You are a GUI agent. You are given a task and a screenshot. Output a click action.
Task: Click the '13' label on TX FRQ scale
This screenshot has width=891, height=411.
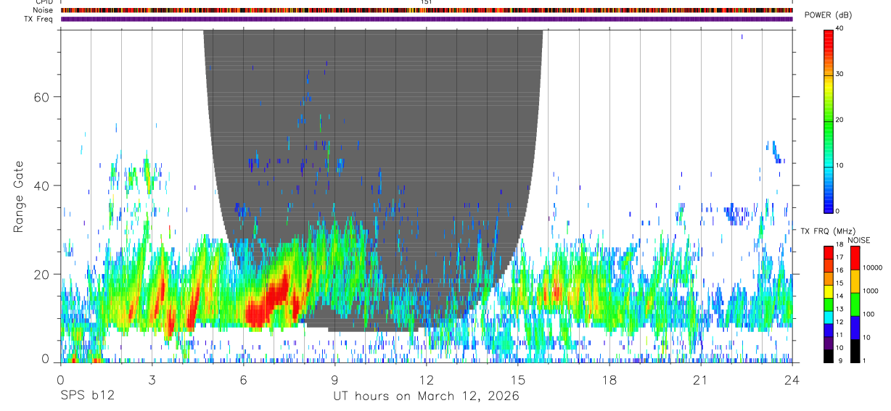tap(839, 309)
